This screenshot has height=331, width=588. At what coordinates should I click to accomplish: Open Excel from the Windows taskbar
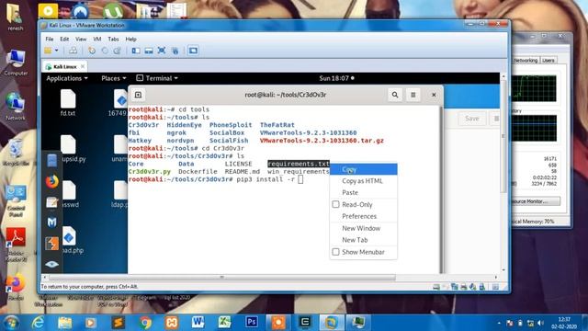pyautogui.click(x=224, y=322)
